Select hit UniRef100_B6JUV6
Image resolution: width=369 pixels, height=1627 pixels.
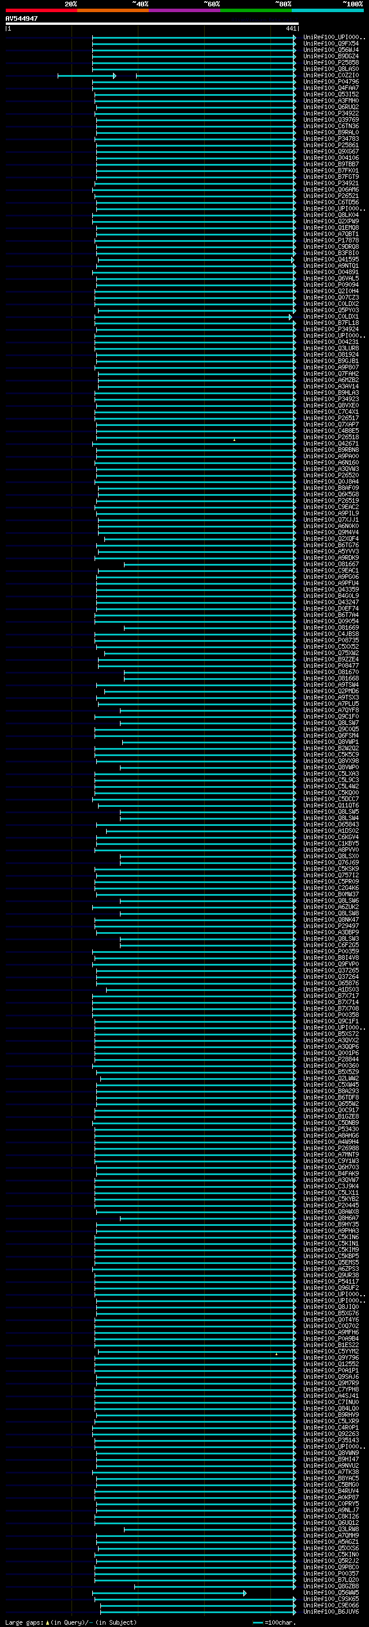point(331,1611)
